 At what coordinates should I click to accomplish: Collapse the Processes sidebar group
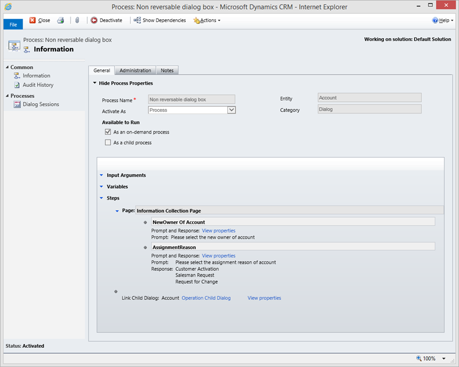coord(8,96)
